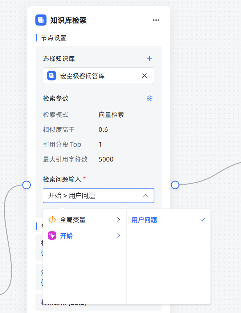Click the checkmark beside 用户问题
Viewport: 241px width, 313px height.
pos(203,220)
